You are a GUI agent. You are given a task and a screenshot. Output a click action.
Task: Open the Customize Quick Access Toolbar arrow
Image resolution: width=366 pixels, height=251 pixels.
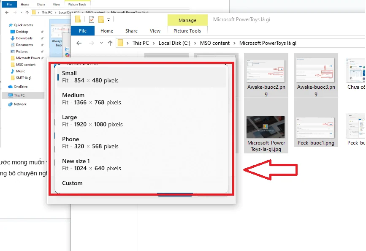(108, 20)
